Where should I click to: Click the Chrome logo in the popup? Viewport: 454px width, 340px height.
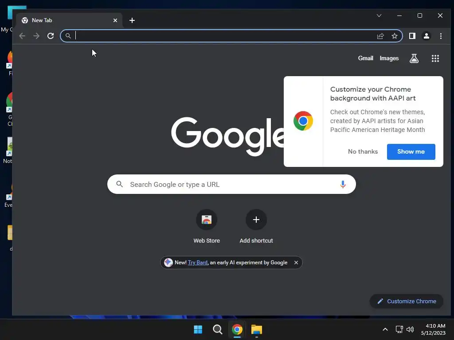coord(303,121)
